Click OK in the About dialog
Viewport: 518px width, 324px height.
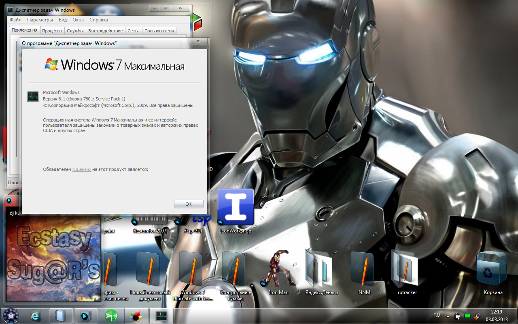(x=189, y=204)
